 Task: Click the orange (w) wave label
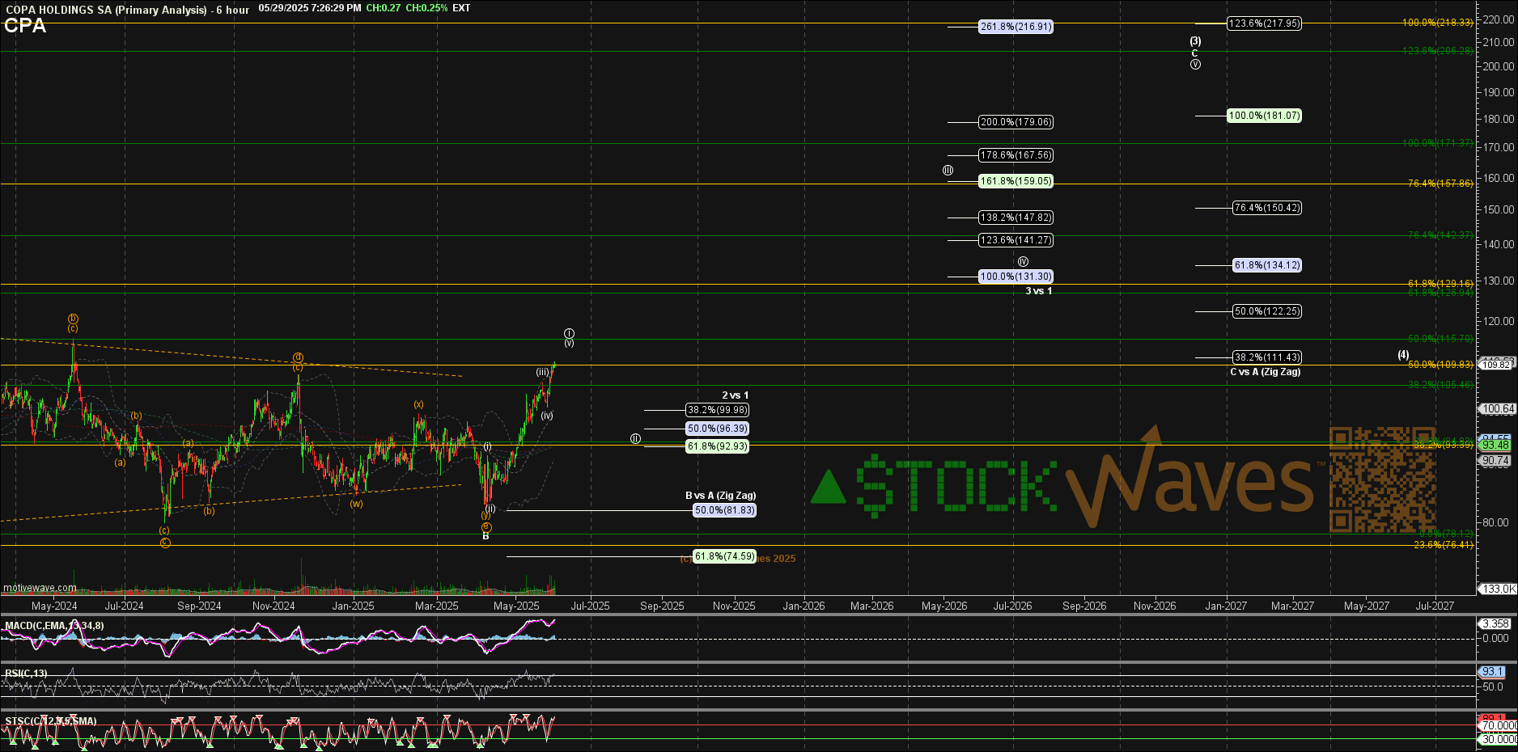tap(356, 503)
